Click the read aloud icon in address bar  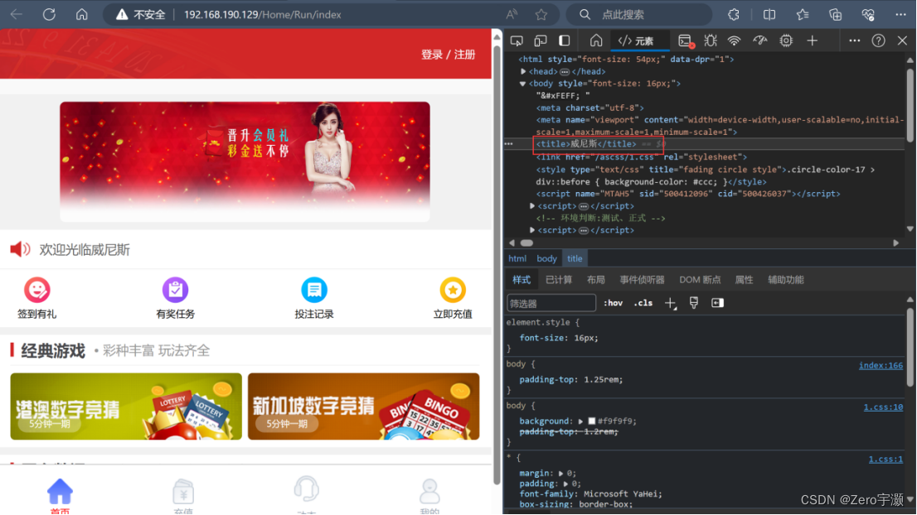pos(512,15)
